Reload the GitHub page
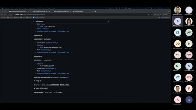This screenshot has width=196, height=110. point(8,15)
